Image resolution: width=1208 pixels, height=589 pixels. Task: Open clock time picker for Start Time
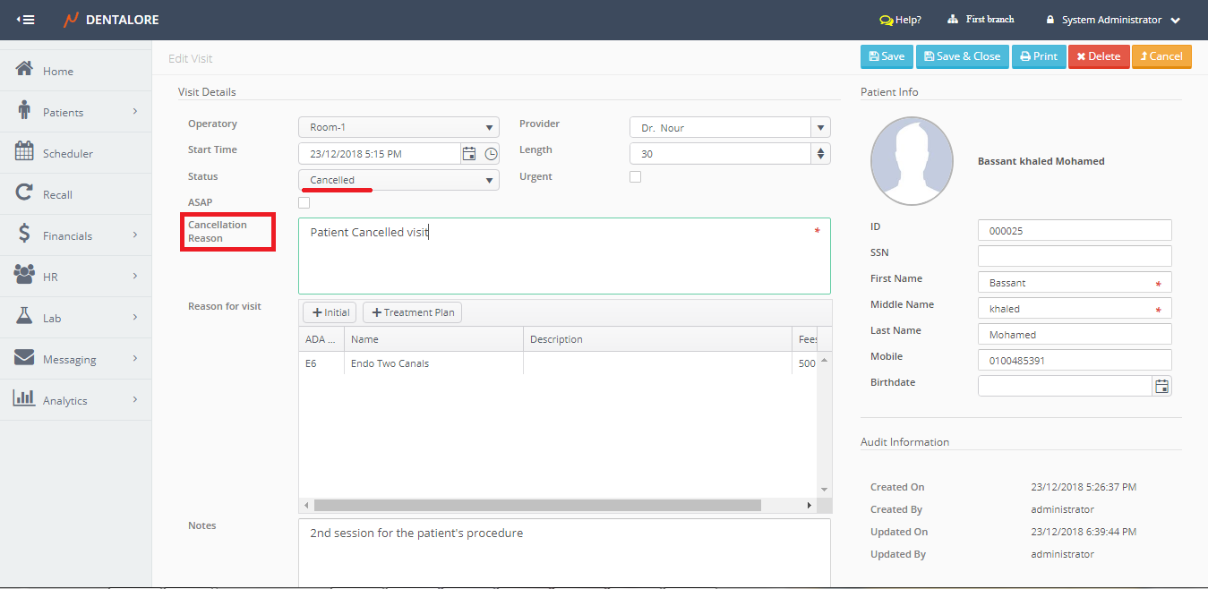(x=491, y=154)
